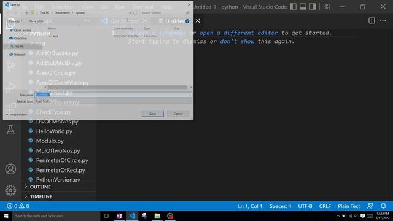Open Task View on the taskbar
The image size is (393, 221).
[x=106, y=215]
